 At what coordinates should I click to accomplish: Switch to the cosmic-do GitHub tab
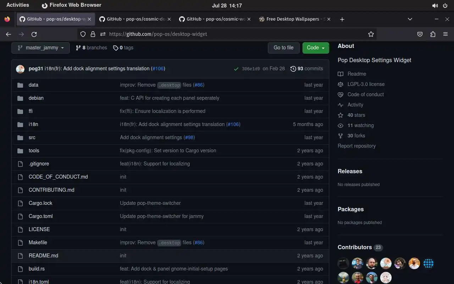[x=135, y=19]
